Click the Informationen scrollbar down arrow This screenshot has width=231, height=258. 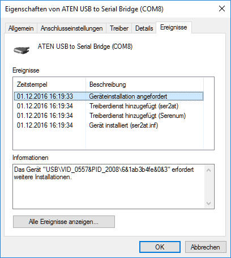tap(209, 203)
